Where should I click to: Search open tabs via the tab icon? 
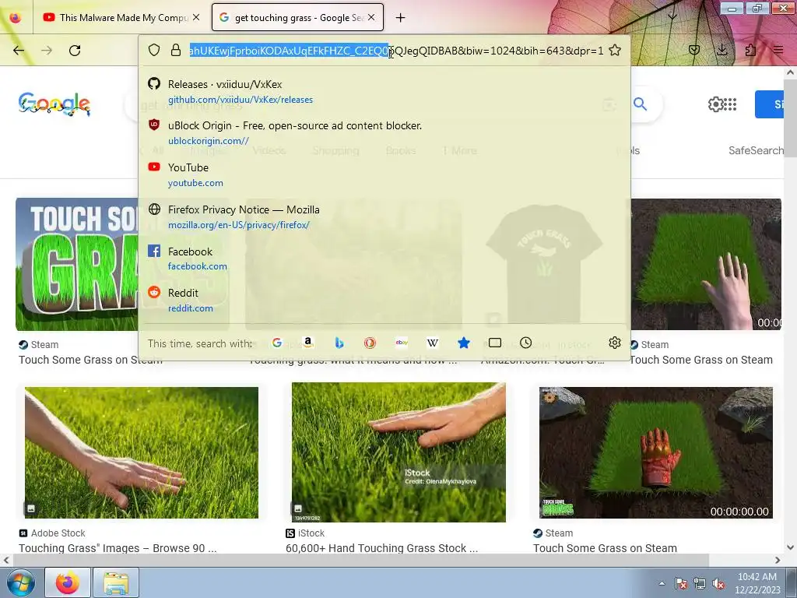[x=494, y=343]
